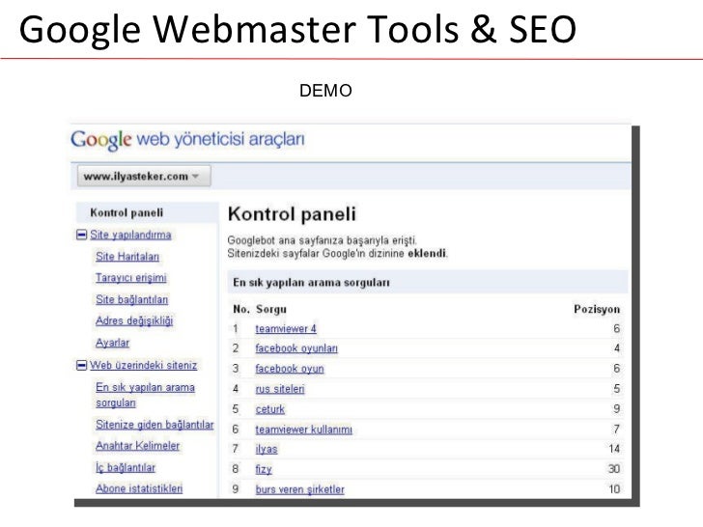Image resolution: width=703 pixels, height=527 pixels.
Task: Click the Site yapılandırma tree link
Action: pyautogui.click(x=130, y=235)
